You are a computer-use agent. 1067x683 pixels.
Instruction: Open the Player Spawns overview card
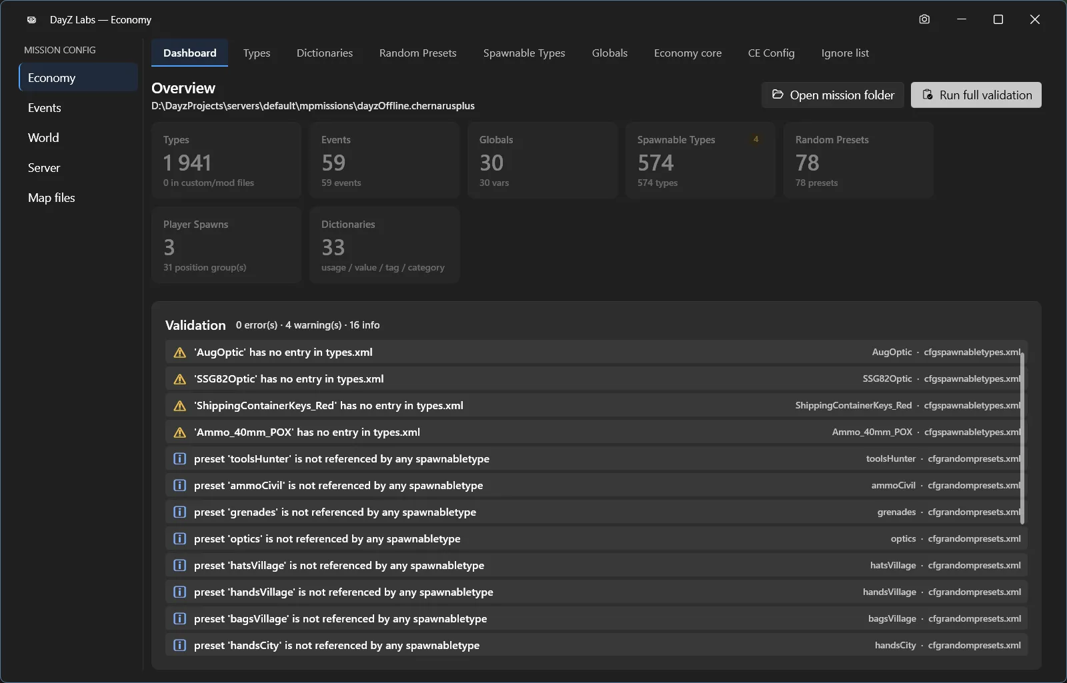(x=226, y=245)
